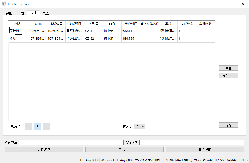This screenshot has height=163, width=249.
Task: Select the student row 庄煜
Action: coord(18,39)
